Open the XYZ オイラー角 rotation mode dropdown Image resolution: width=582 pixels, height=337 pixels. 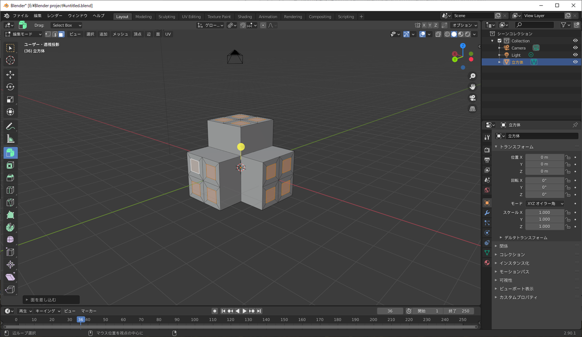(x=545, y=203)
